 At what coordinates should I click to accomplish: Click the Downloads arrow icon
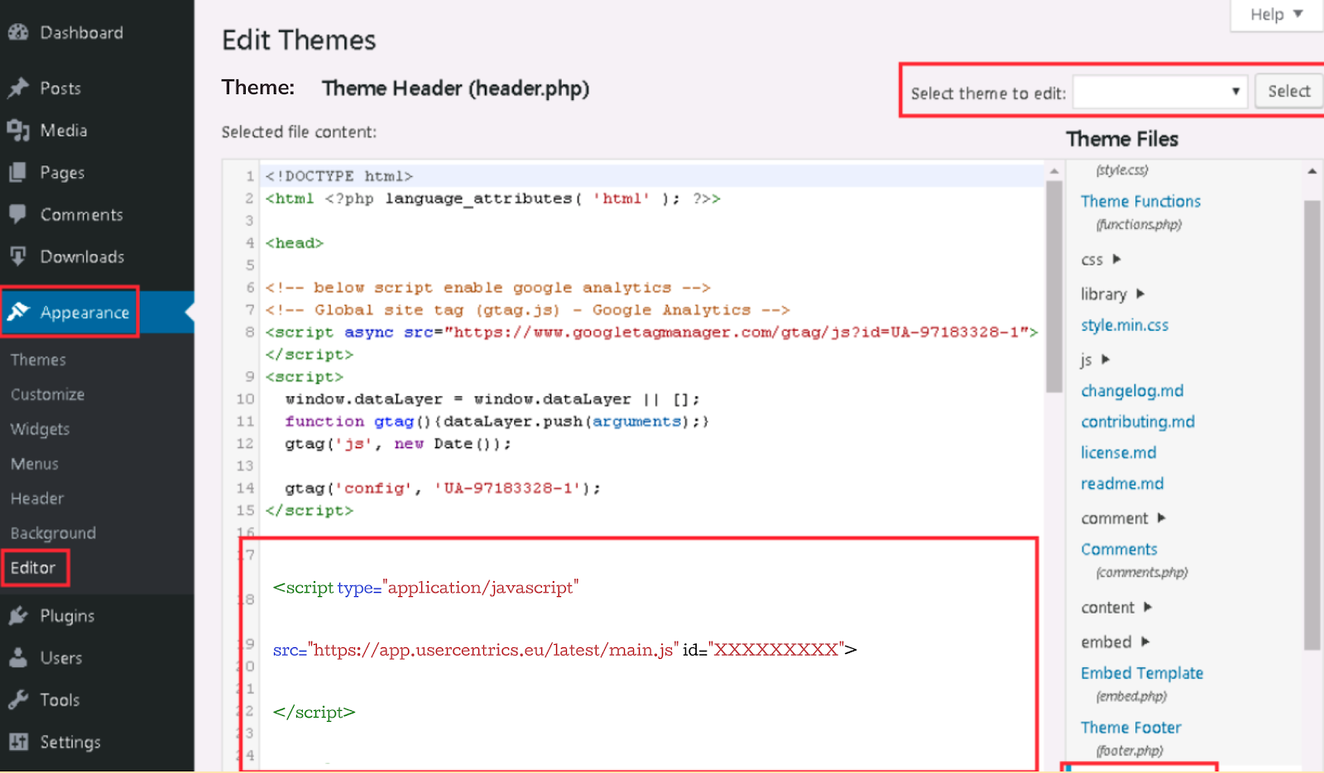pos(18,256)
